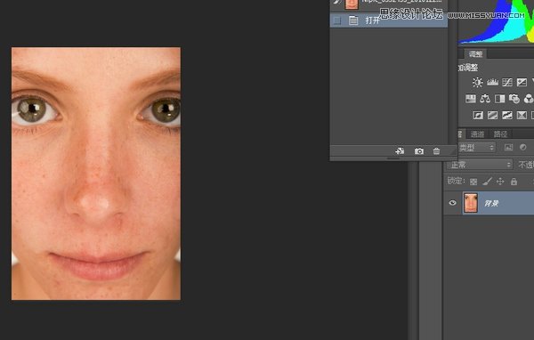Select the snapshot thumbnail in History panel
Image resolution: width=534 pixels, height=340 pixels.
(x=352, y=4)
